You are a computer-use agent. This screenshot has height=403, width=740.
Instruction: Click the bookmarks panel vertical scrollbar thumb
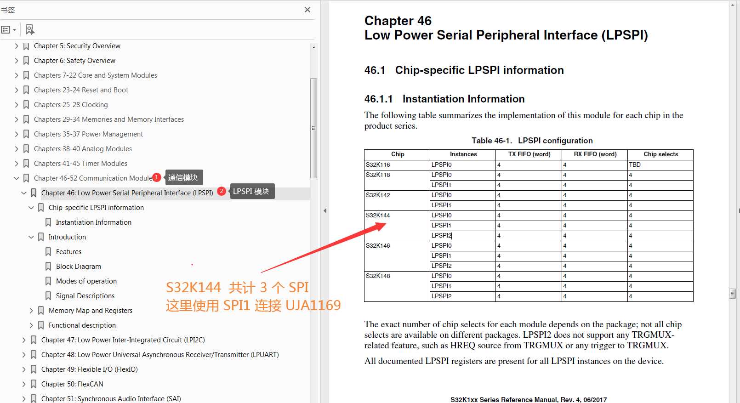click(314, 128)
